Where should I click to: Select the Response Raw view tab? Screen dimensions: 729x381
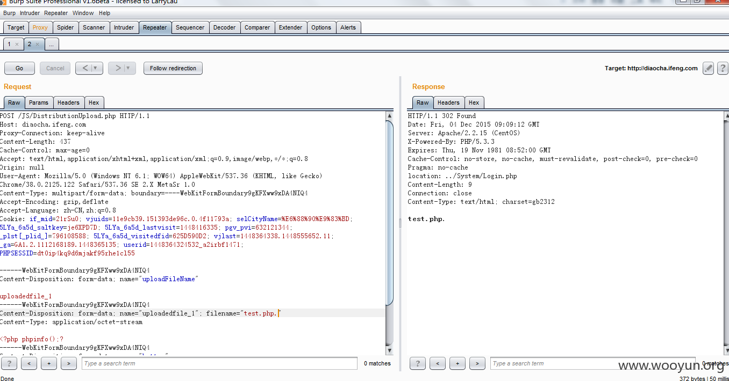coord(423,102)
